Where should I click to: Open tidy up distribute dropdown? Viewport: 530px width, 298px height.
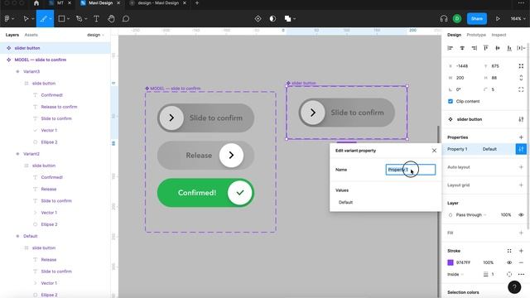point(521,48)
